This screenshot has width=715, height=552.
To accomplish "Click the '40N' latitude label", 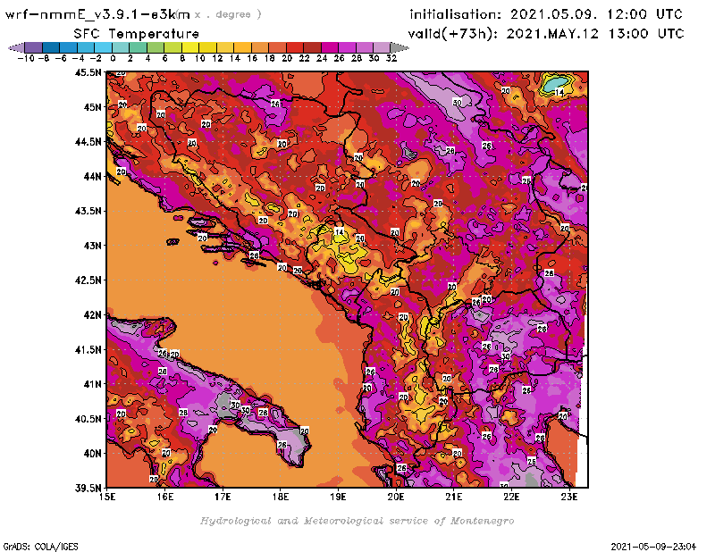I will (92, 454).
